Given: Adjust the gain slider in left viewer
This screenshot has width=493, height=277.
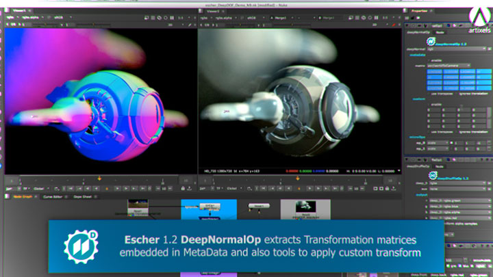Looking at the screenshot, I should 46,25.
